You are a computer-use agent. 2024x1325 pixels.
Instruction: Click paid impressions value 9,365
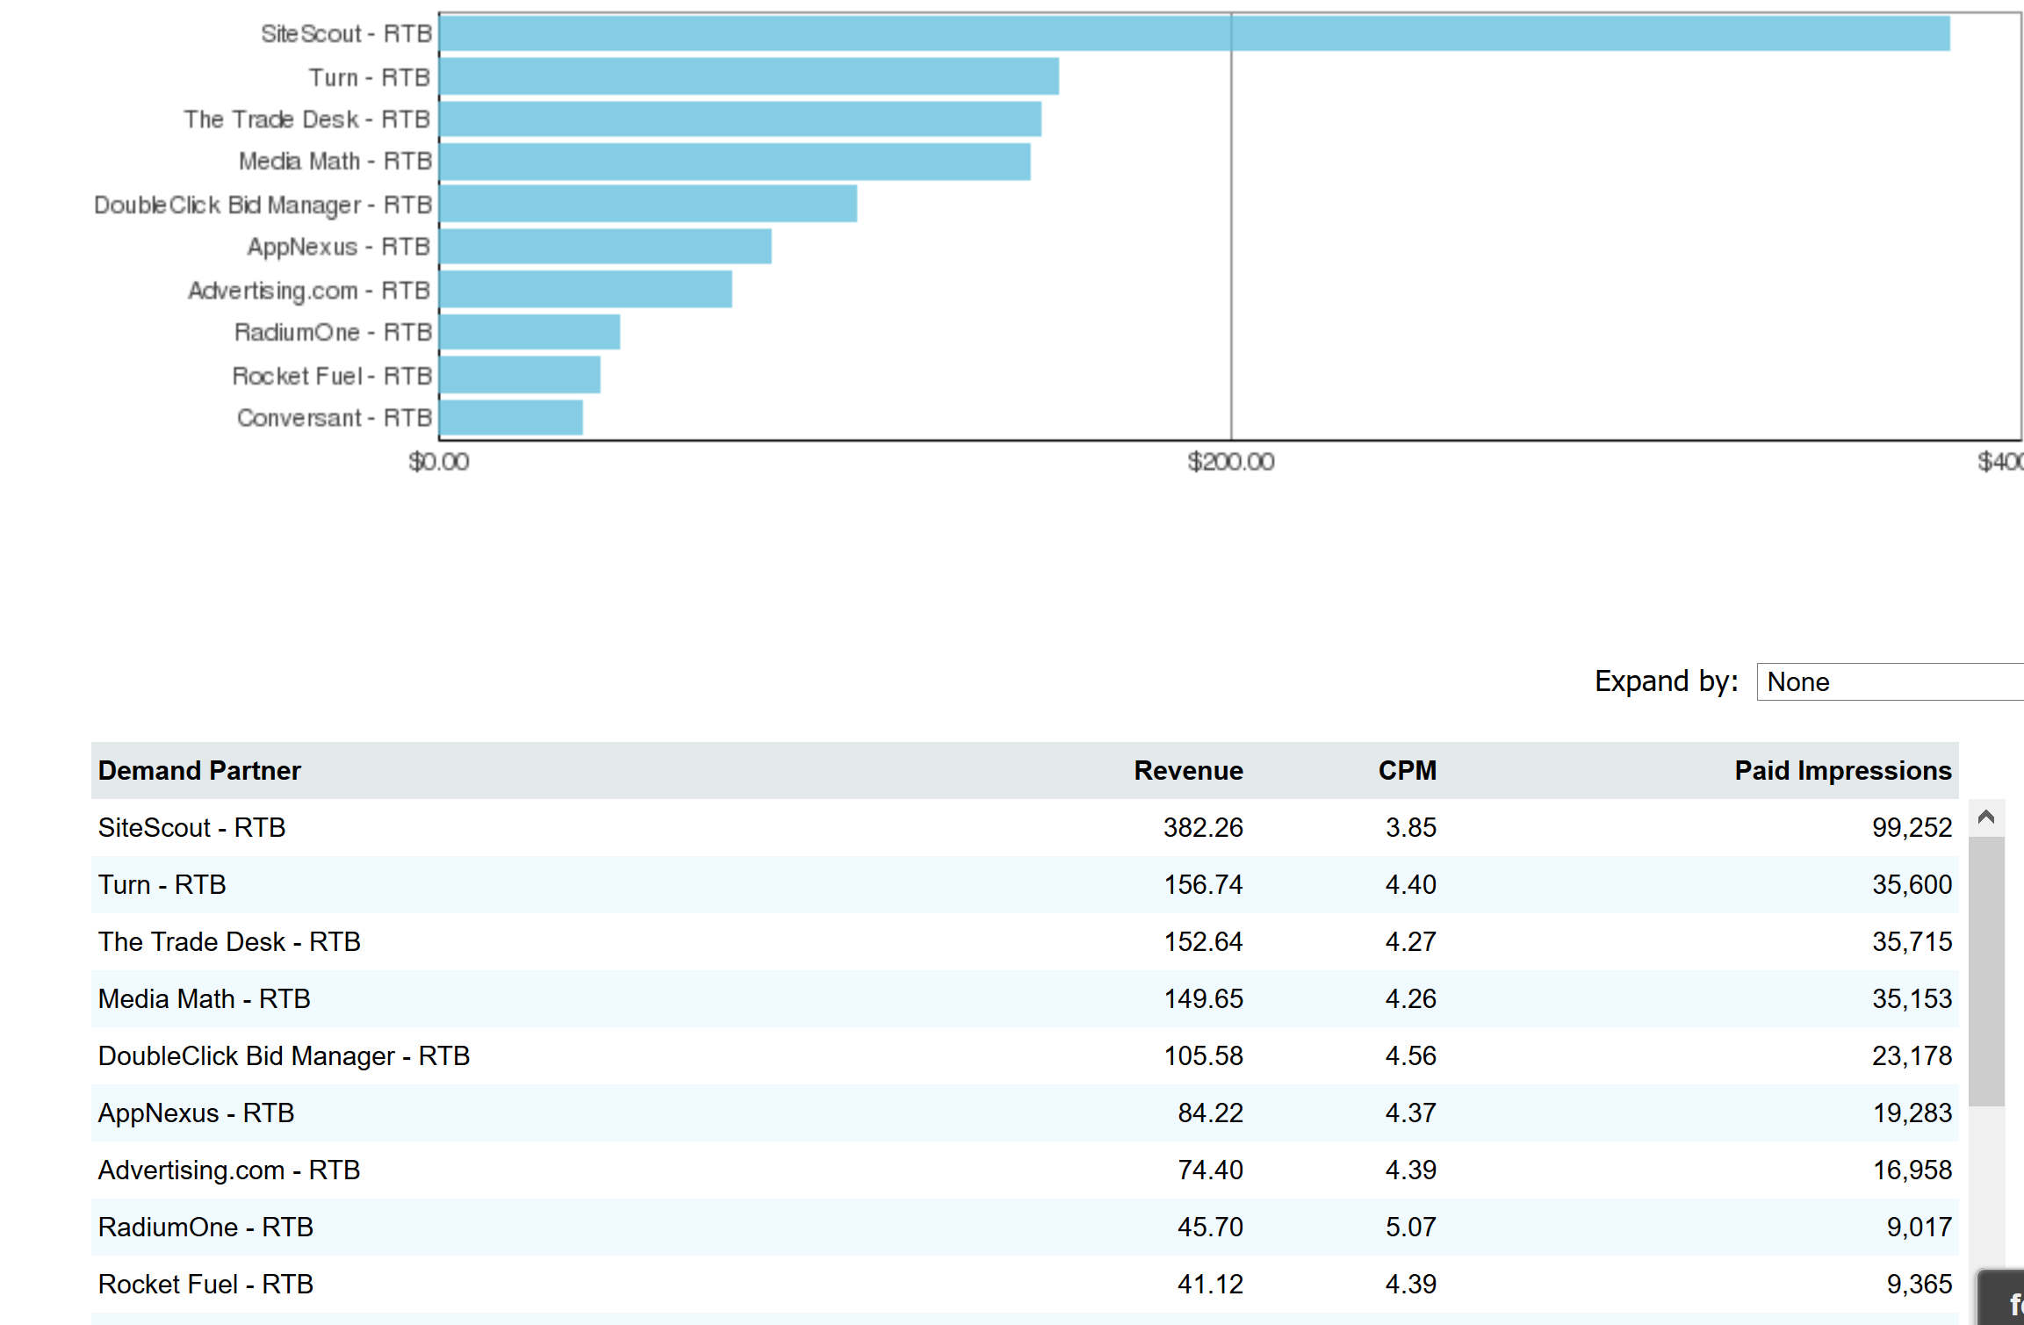click(1919, 1284)
